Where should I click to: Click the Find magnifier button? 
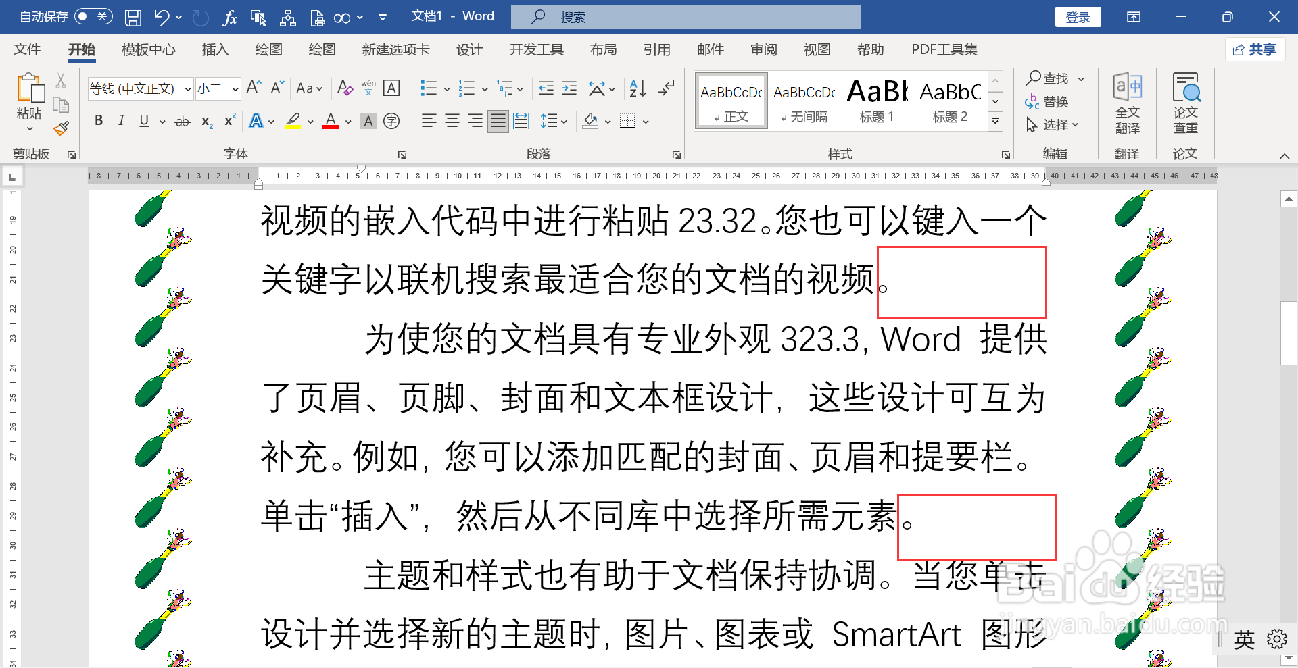[x=1055, y=78]
